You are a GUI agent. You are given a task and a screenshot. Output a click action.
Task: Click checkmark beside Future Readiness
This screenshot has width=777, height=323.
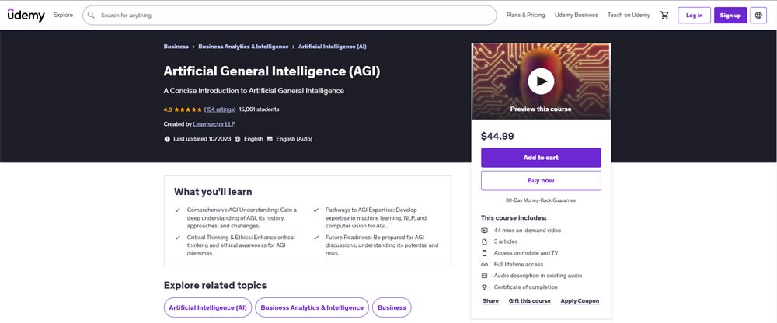tap(315, 238)
